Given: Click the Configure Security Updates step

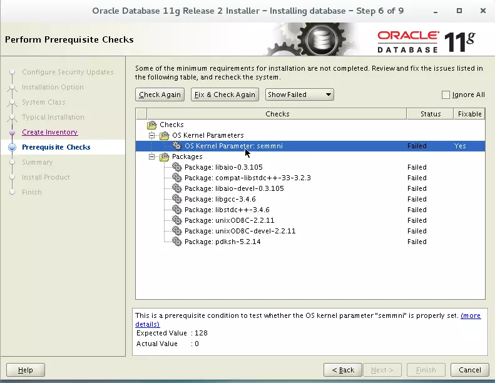Looking at the screenshot, I should click(x=68, y=72).
